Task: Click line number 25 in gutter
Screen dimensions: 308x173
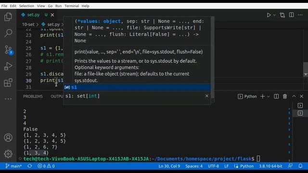Action: [x=28, y=48]
